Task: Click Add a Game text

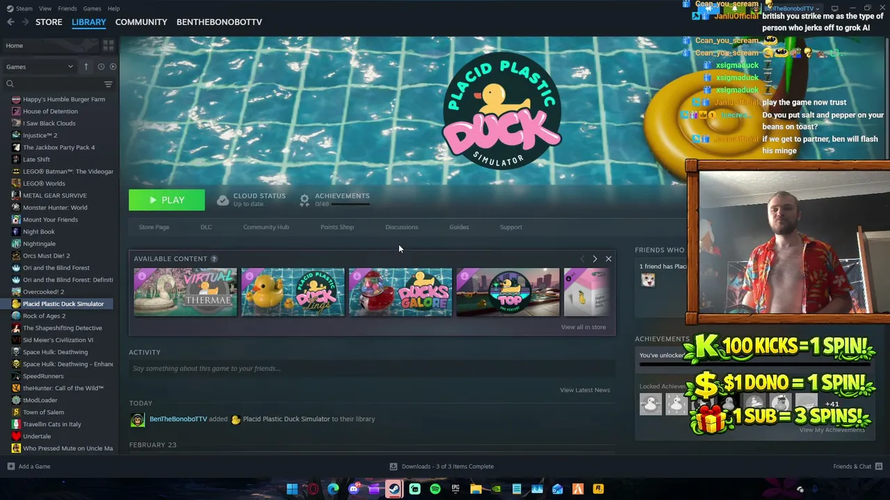Action: (x=34, y=467)
